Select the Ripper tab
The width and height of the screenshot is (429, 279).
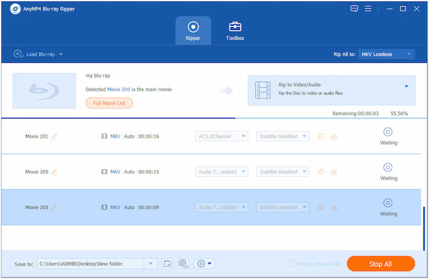(193, 31)
